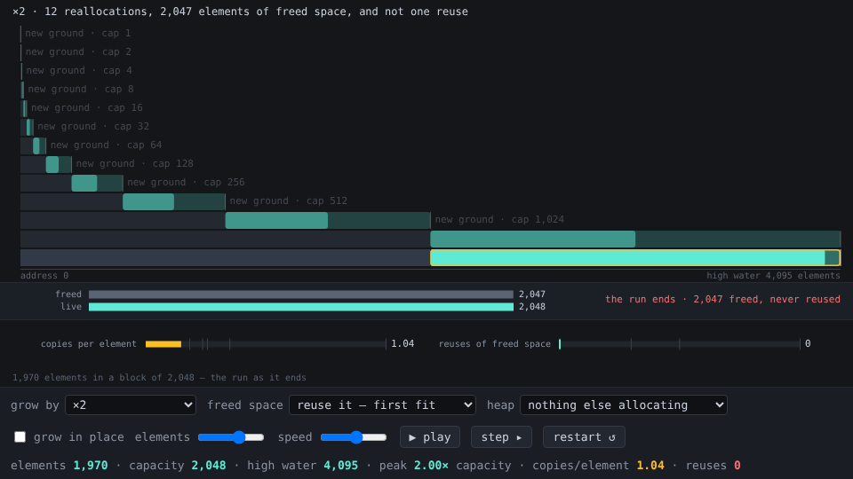The height and width of the screenshot is (479, 853).
Task: Click the 'new ground · cap 256' label
Action: click(186, 183)
